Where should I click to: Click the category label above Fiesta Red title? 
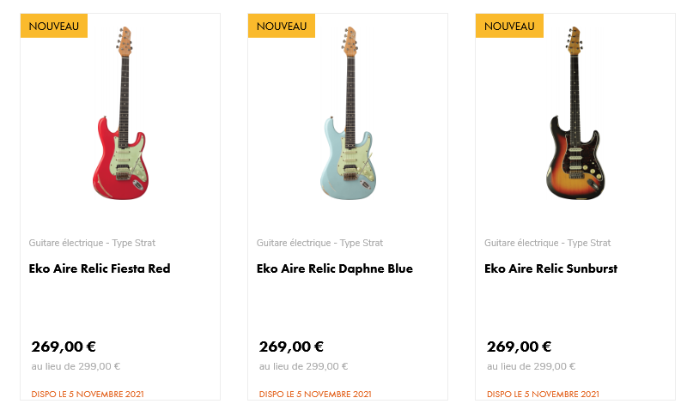[x=92, y=243]
